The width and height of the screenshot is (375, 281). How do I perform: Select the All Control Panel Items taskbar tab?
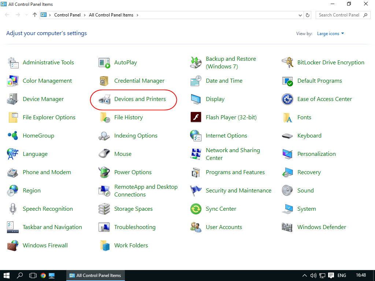(x=95, y=276)
